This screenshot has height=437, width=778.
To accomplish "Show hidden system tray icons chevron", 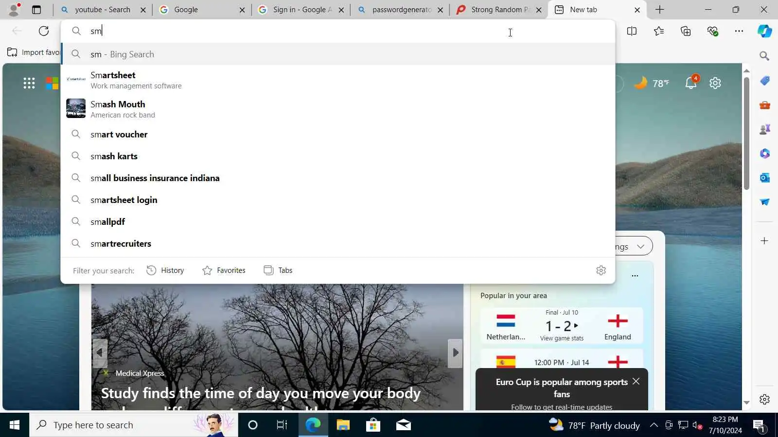I will tap(654, 425).
